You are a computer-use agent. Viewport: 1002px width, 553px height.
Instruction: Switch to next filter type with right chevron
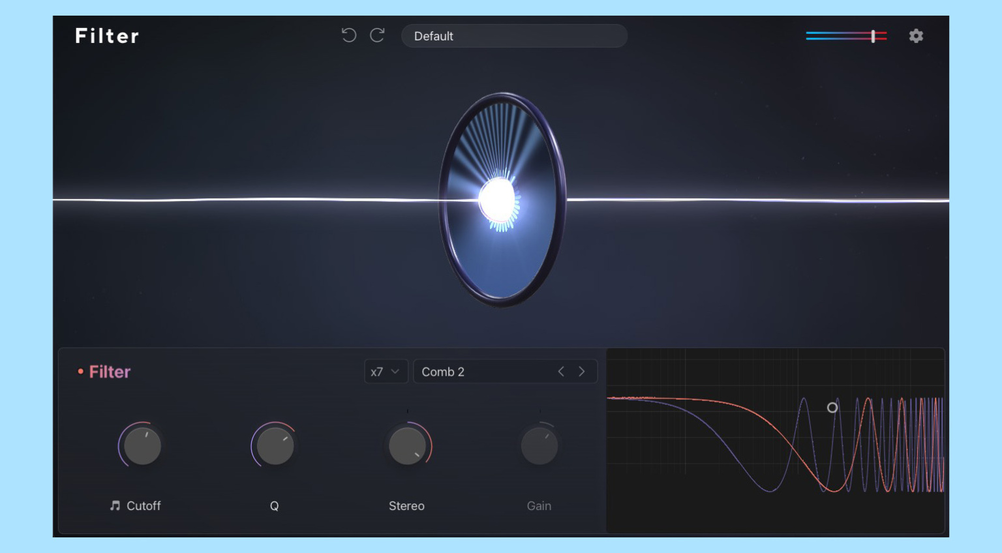point(581,371)
